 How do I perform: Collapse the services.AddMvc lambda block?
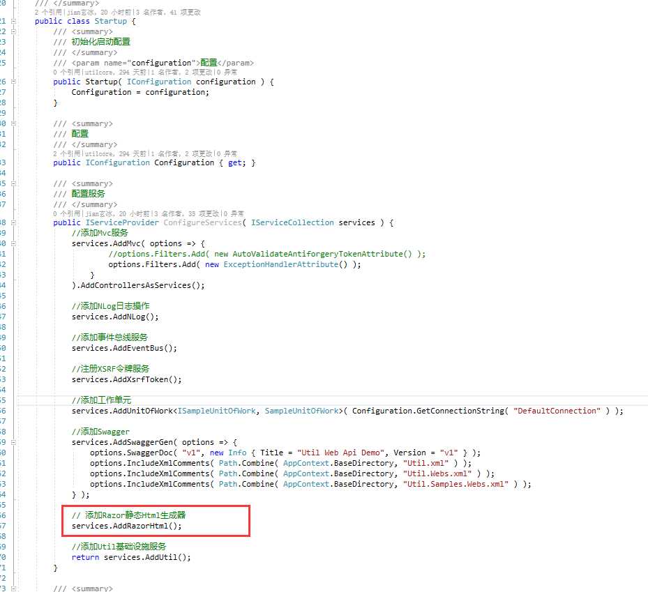[x=13, y=244]
